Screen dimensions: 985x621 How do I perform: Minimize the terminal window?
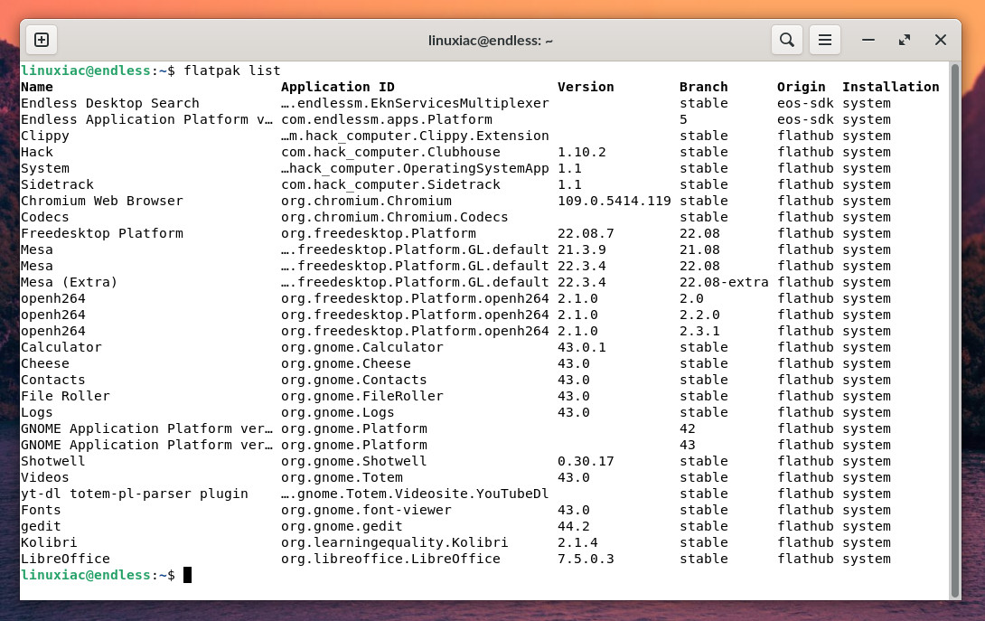868,41
